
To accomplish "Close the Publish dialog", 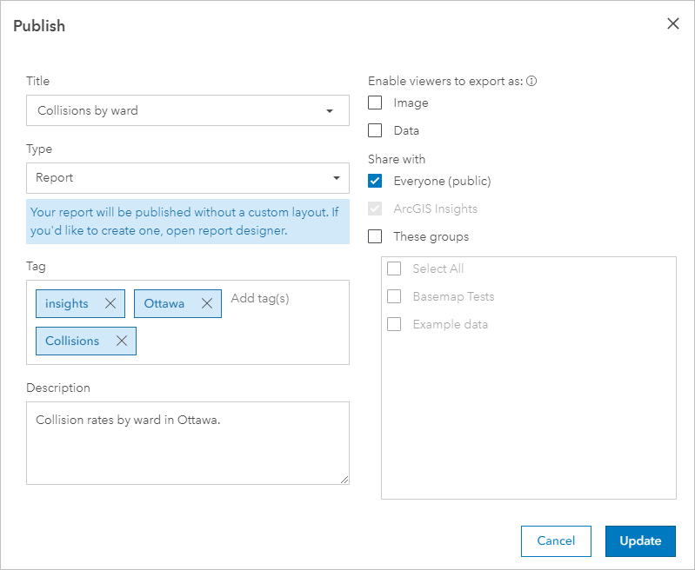I will 673,24.
